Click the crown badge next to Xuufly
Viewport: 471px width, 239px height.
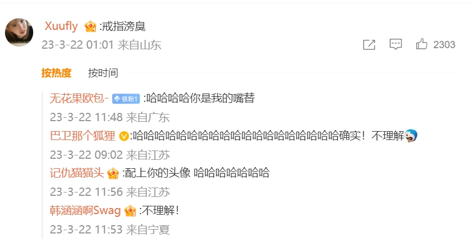90,27
